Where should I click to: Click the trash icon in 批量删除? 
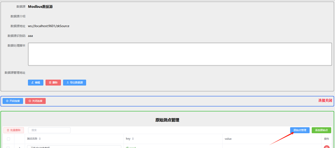click(x=8, y=130)
